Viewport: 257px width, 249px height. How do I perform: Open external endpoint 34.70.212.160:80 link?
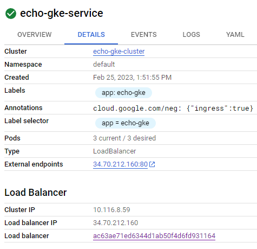[x=120, y=164]
